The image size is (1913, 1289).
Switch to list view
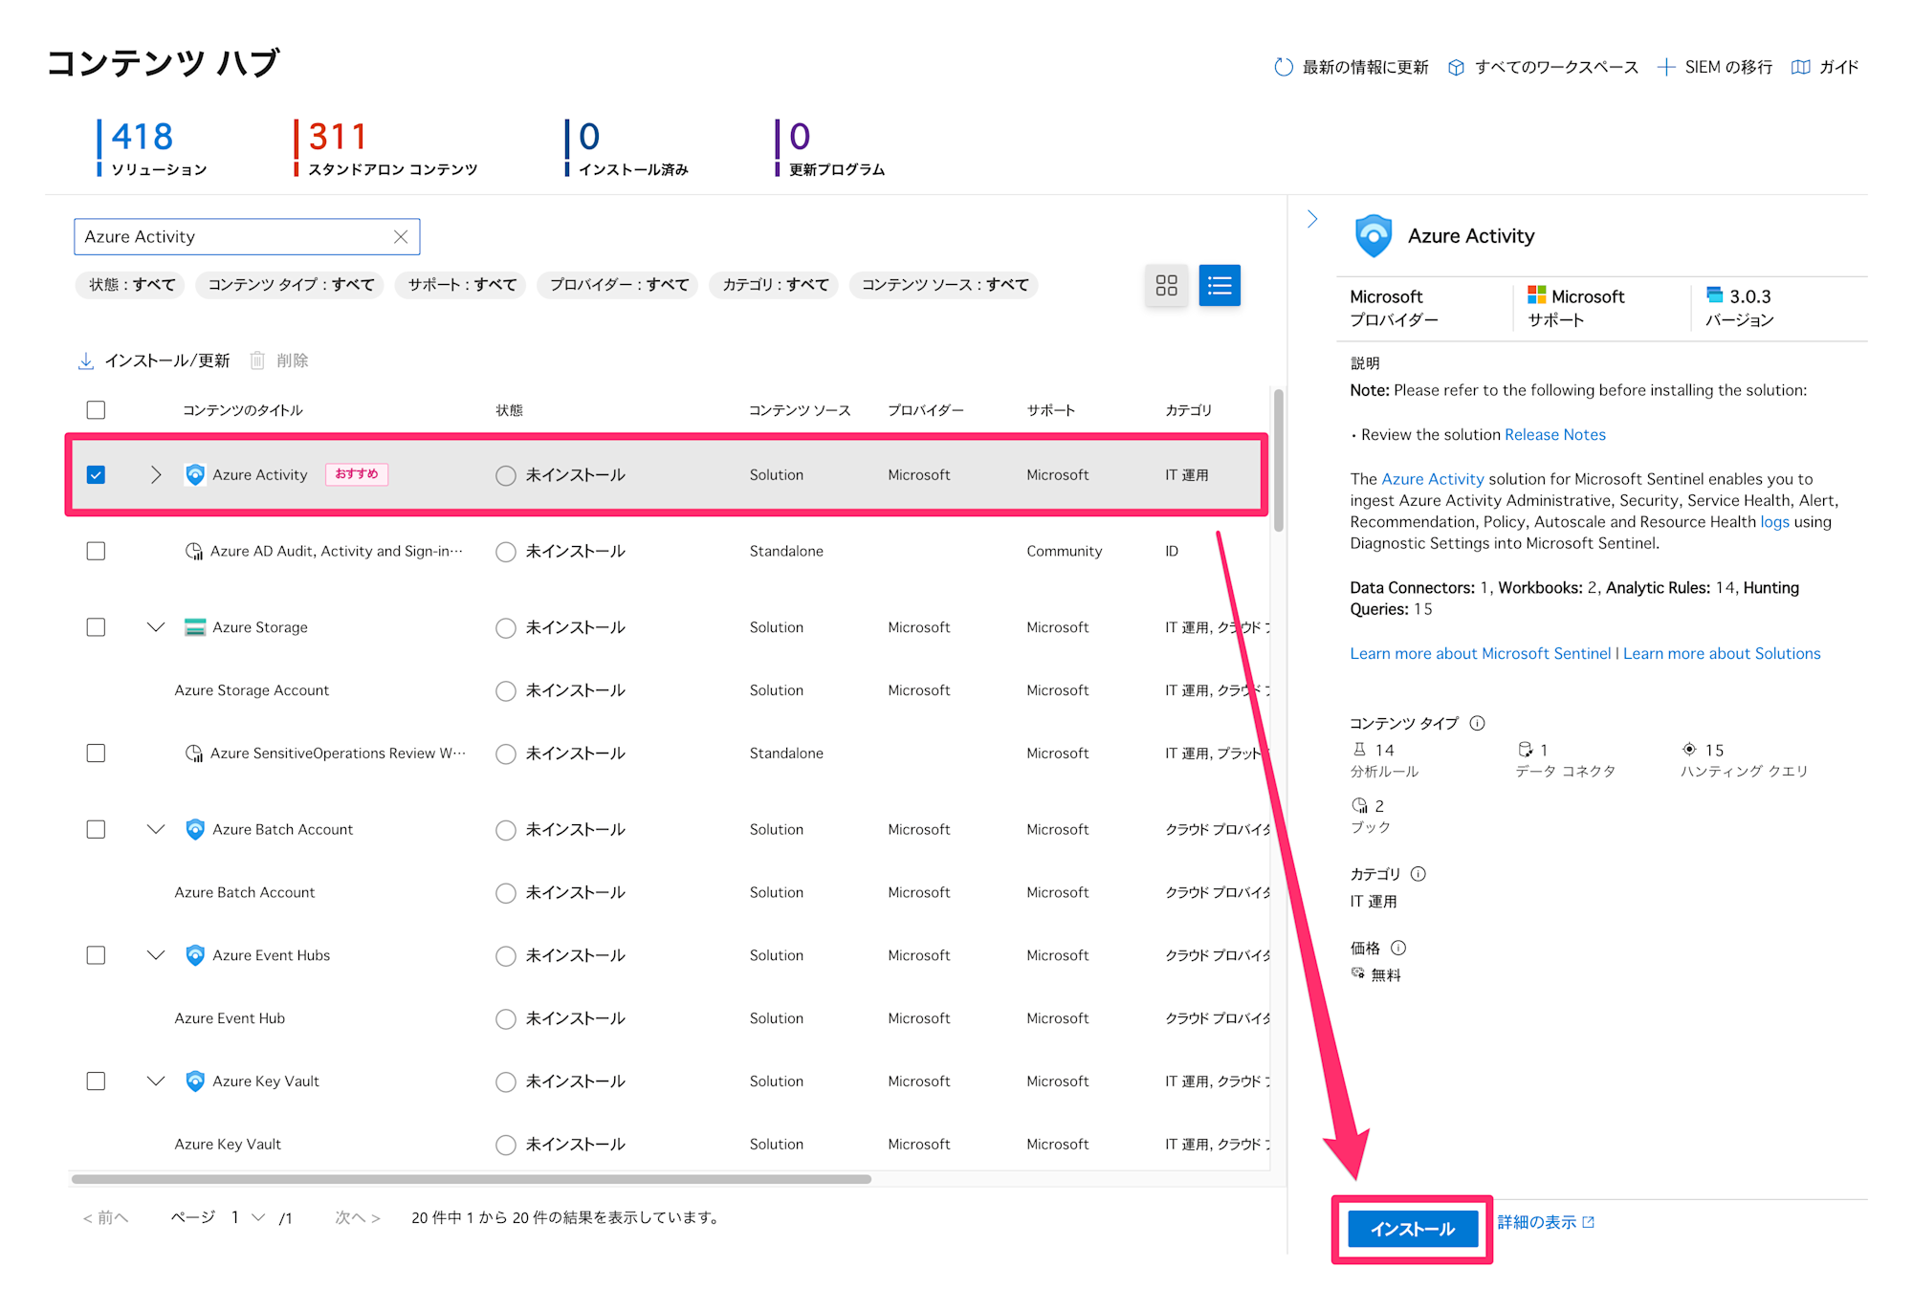(1220, 285)
